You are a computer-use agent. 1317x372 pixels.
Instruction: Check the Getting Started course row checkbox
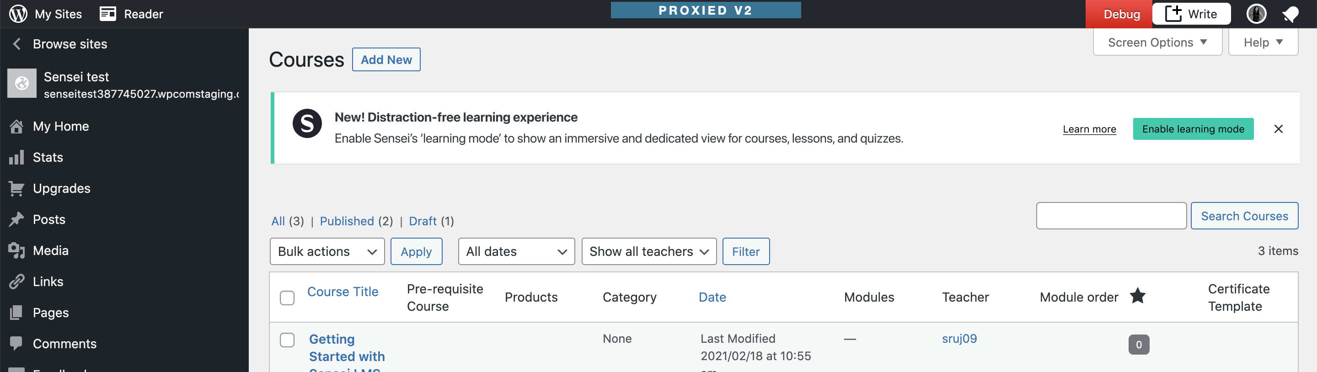tap(287, 340)
